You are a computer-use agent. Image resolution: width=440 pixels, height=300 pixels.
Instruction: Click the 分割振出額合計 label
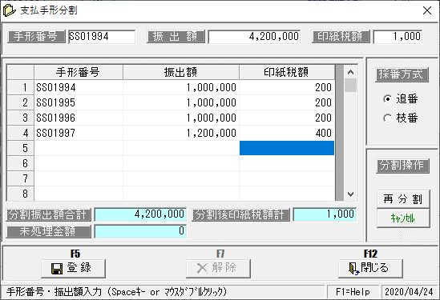[x=49, y=215]
